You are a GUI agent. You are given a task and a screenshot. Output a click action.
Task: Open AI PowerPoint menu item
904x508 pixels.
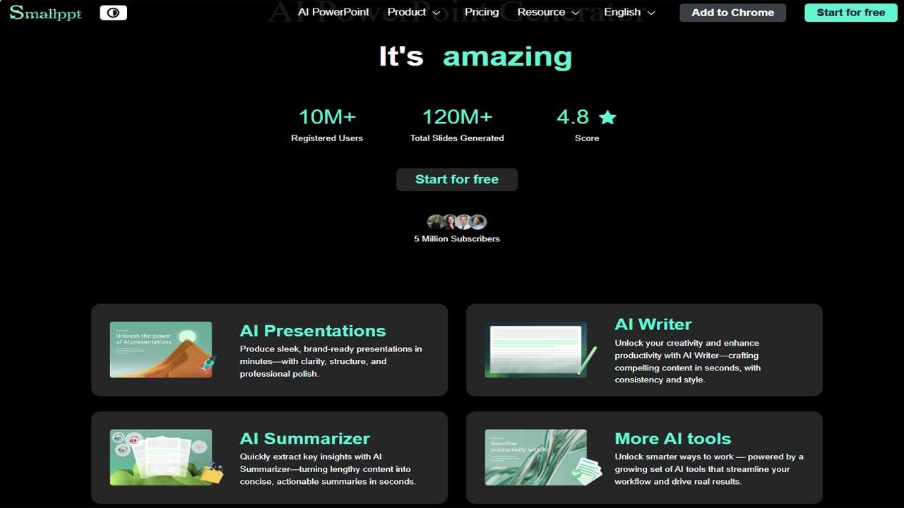(x=333, y=12)
